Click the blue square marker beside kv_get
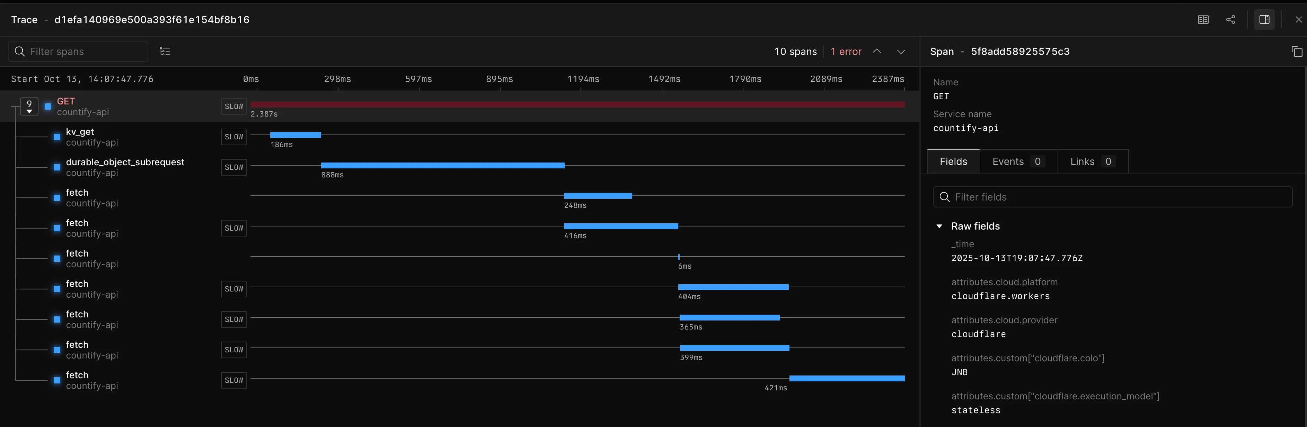Viewport: 1307px width, 427px height. (56, 137)
